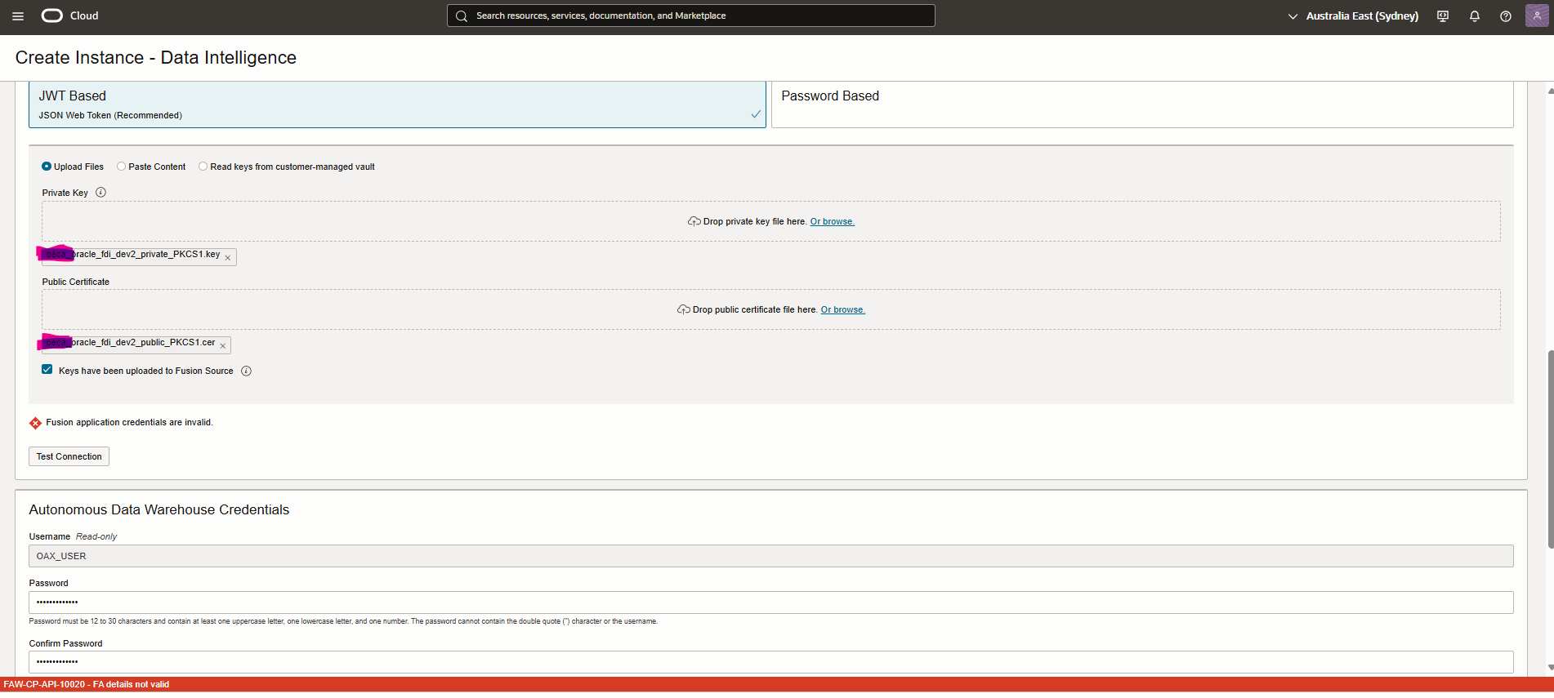Click the uploaded private_PKCS1.key file name
The width and height of the screenshot is (1554, 698).
point(132,255)
